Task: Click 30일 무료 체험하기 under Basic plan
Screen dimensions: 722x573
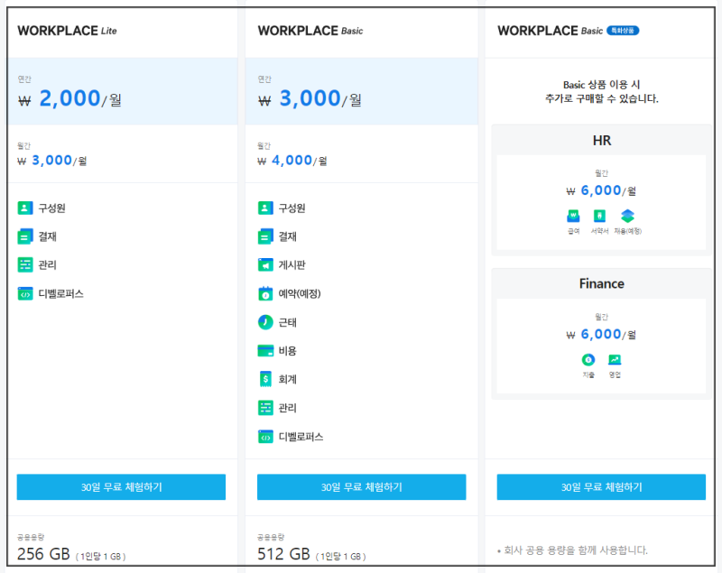Action: pos(361,487)
